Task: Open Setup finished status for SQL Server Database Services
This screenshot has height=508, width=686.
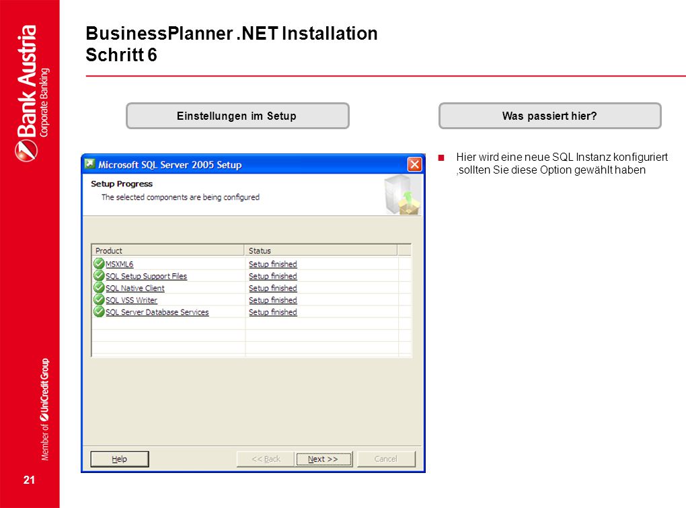Action: click(273, 312)
